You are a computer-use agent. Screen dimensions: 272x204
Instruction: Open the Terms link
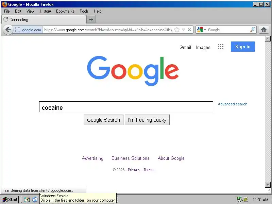(x=149, y=170)
